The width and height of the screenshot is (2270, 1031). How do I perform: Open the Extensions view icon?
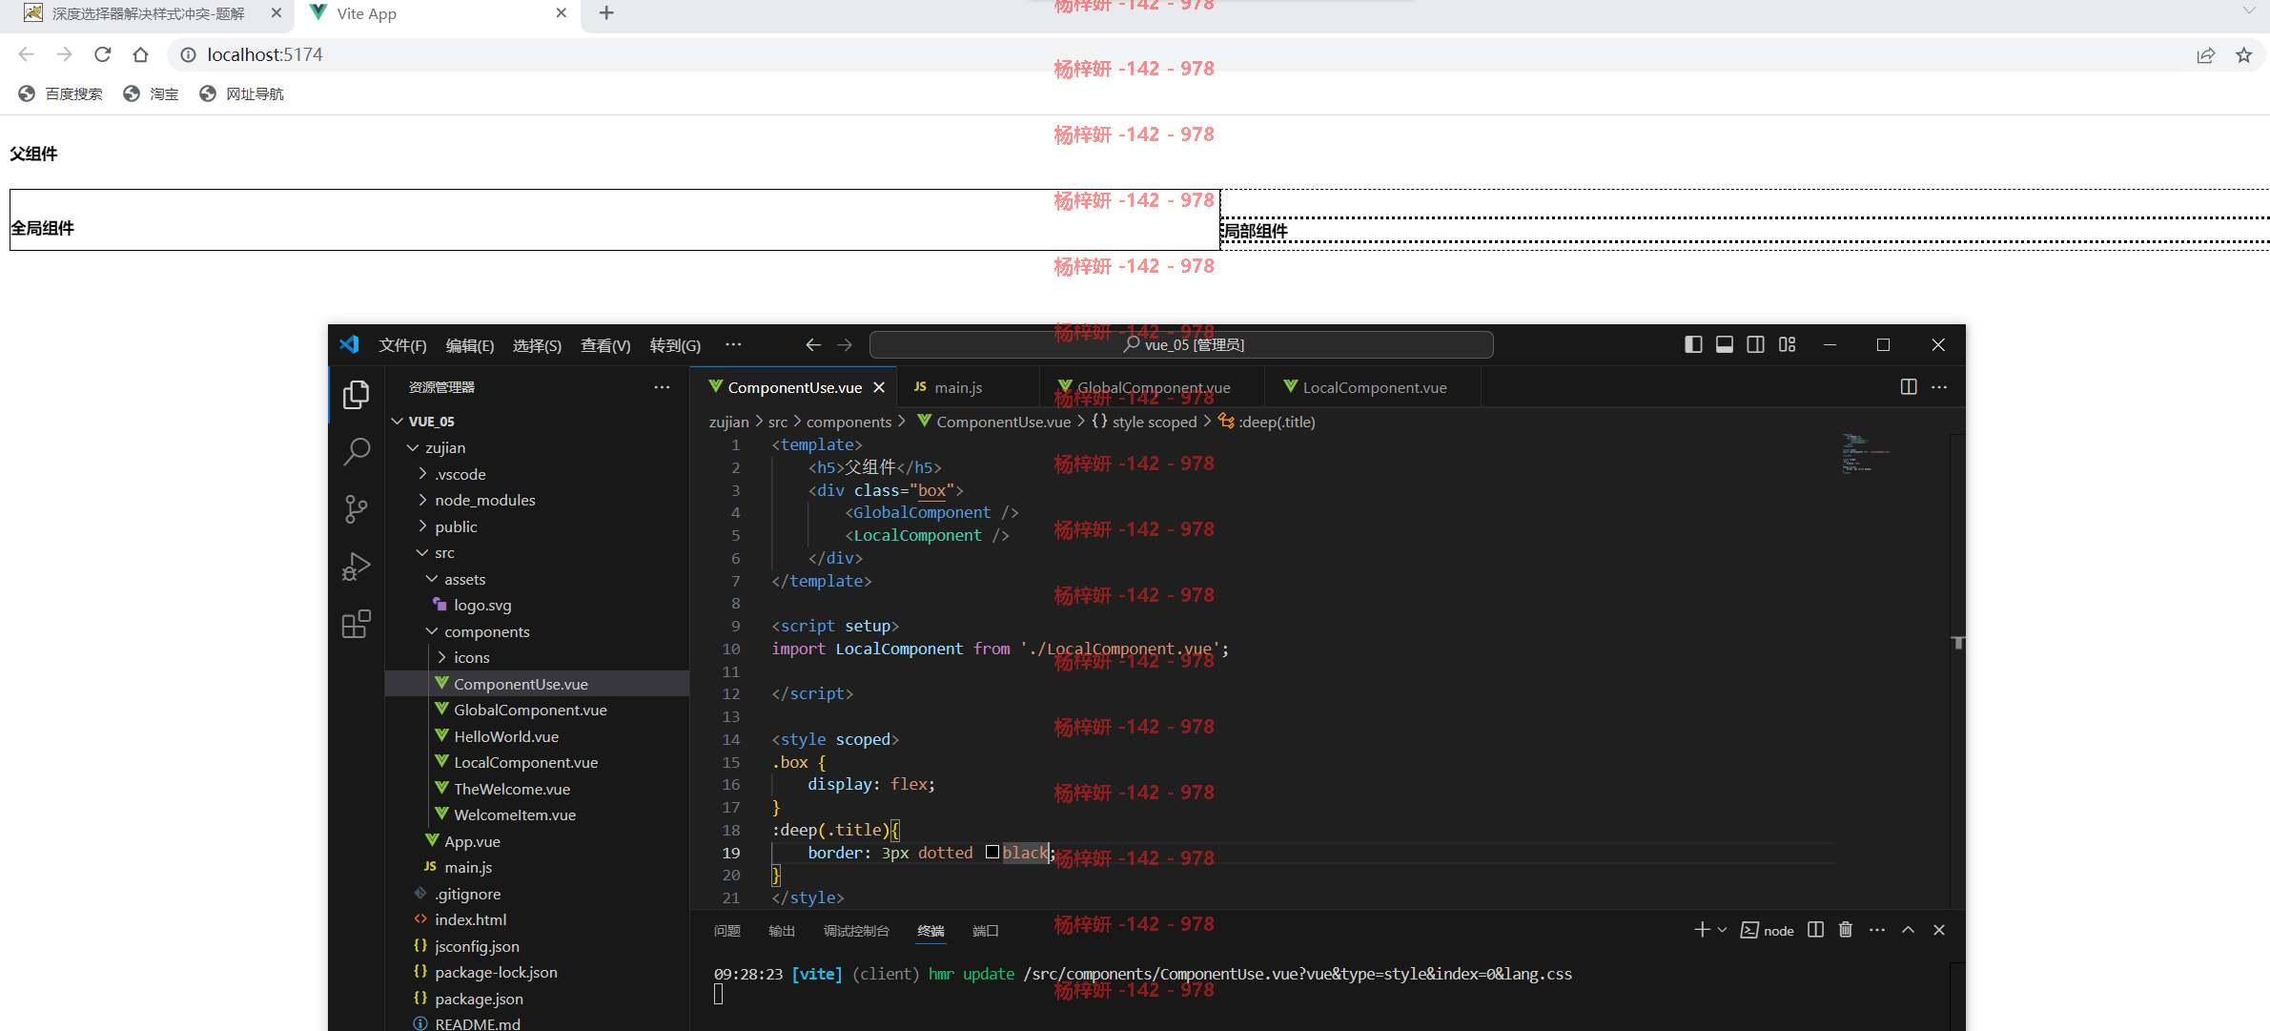pyautogui.click(x=357, y=625)
